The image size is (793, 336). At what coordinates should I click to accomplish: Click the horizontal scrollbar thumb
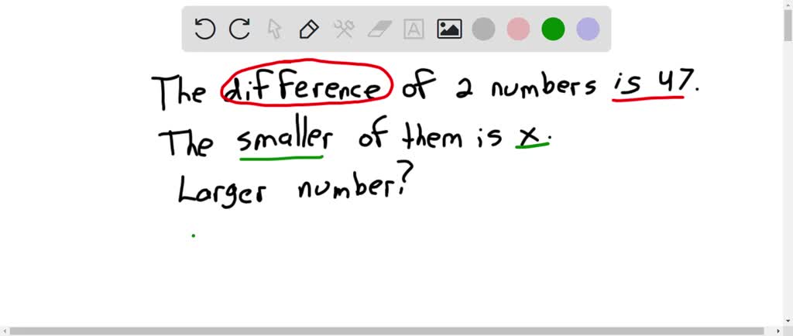pyautogui.click(x=387, y=331)
